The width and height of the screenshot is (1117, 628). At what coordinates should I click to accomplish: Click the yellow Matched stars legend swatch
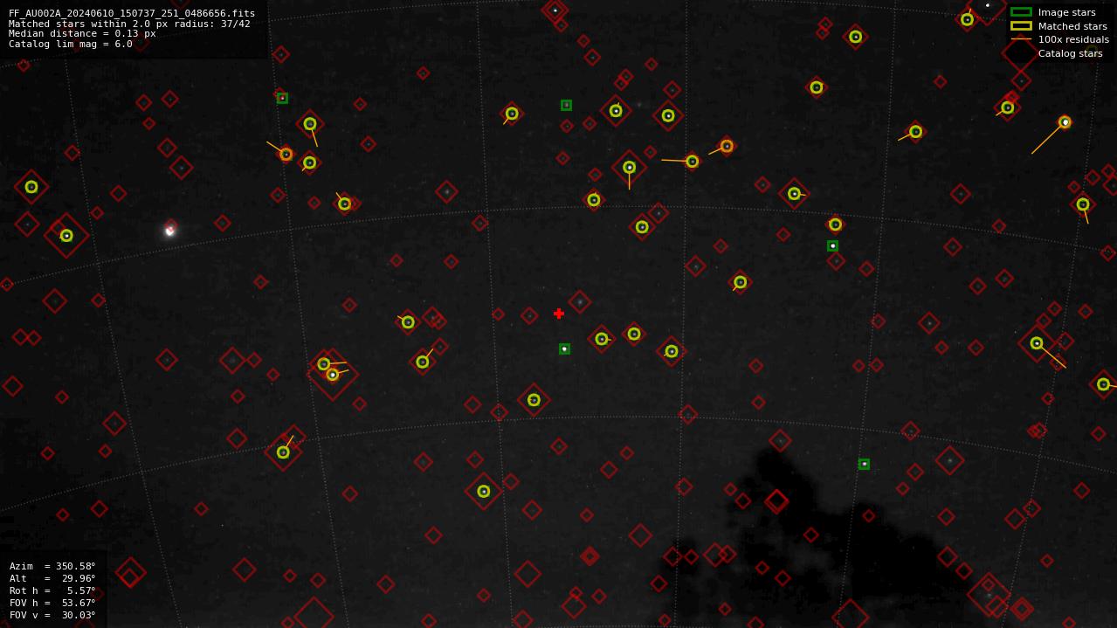pyautogui.click(x=1021, y=26)
